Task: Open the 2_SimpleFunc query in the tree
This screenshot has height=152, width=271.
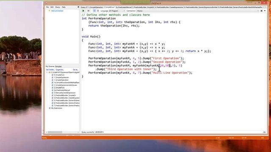Action: coord(59,88)
